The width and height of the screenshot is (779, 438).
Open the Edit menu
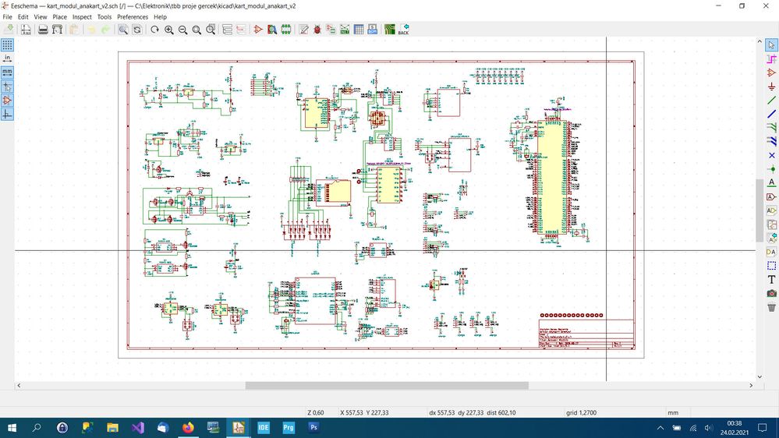[23, 17]
